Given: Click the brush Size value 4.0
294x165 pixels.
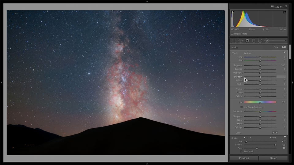Looking at the screenshot, I should click(284, 141).
